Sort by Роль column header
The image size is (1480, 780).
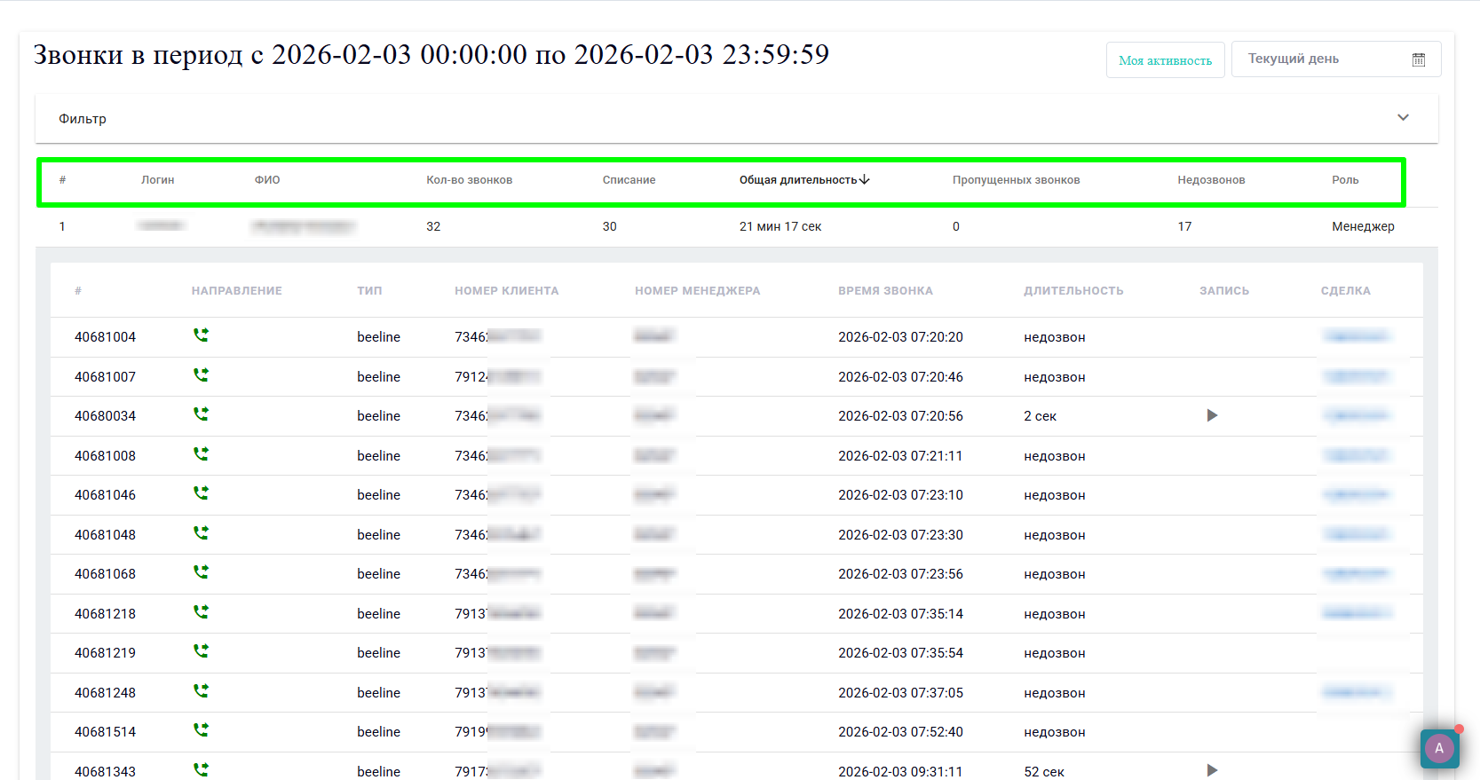click(x=1345, y=180)
